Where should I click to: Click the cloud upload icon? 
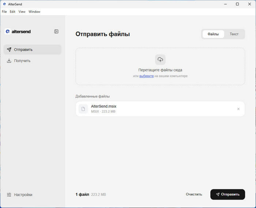click(x=160, y=60)
